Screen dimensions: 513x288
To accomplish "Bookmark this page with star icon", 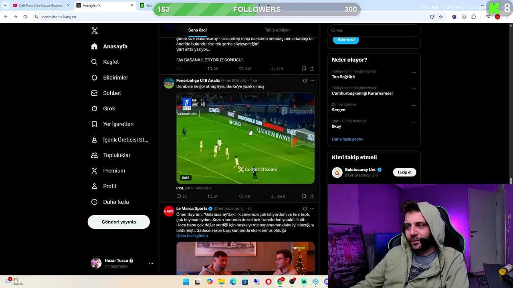I will tap(441, 17).
